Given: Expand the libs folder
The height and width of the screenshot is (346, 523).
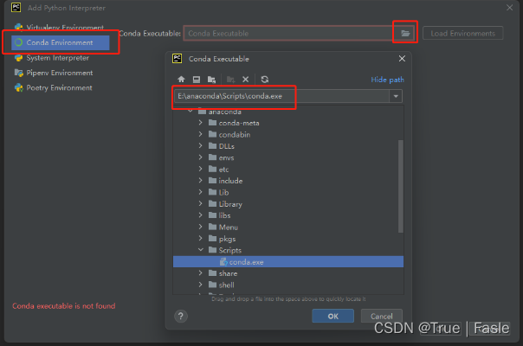Looking at the screenshot, I should [x=200, y=215].
